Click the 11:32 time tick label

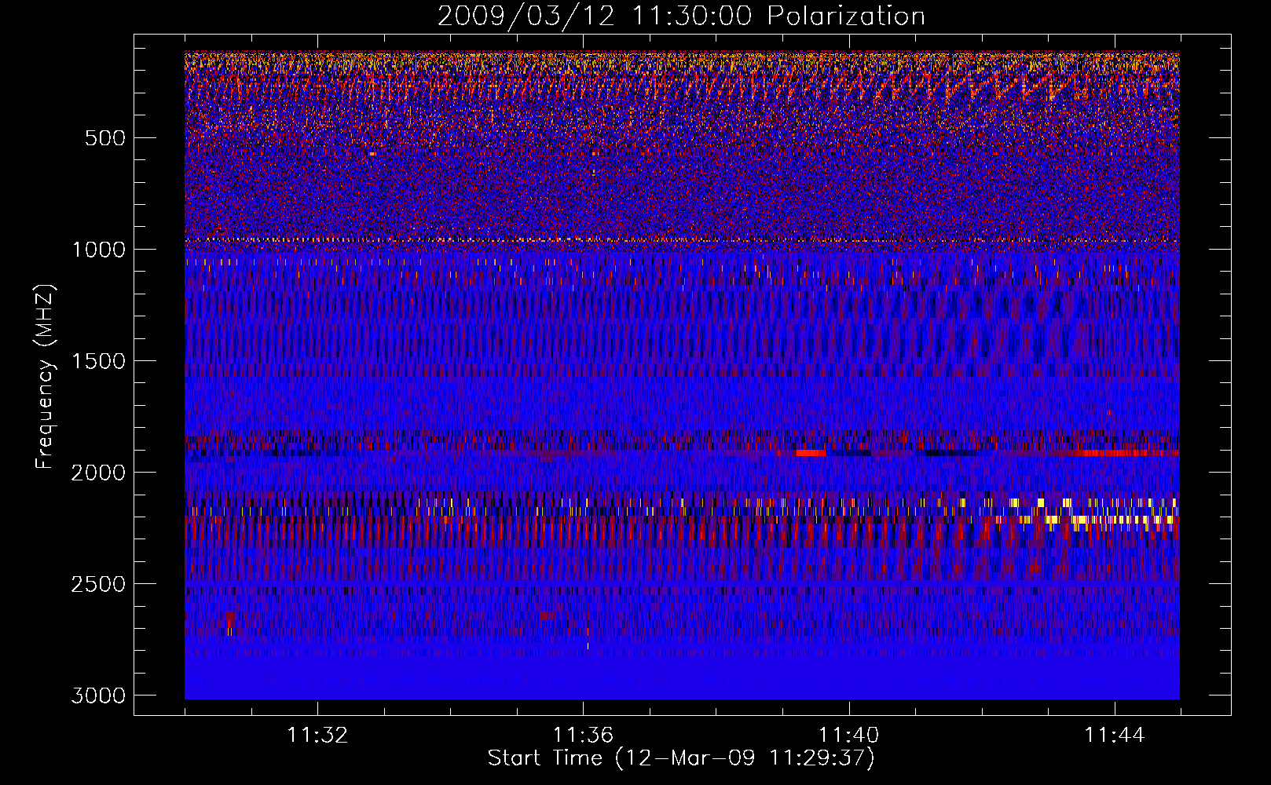pos(317,736)
